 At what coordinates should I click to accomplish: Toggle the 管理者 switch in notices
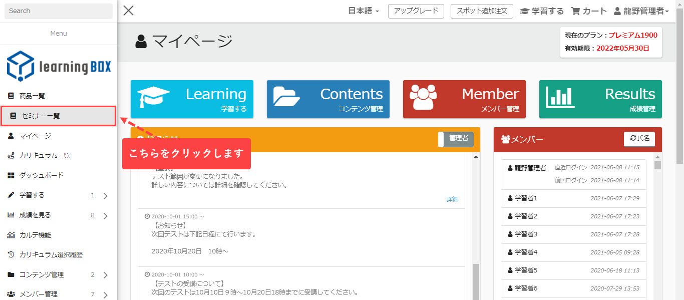[456, 139]
